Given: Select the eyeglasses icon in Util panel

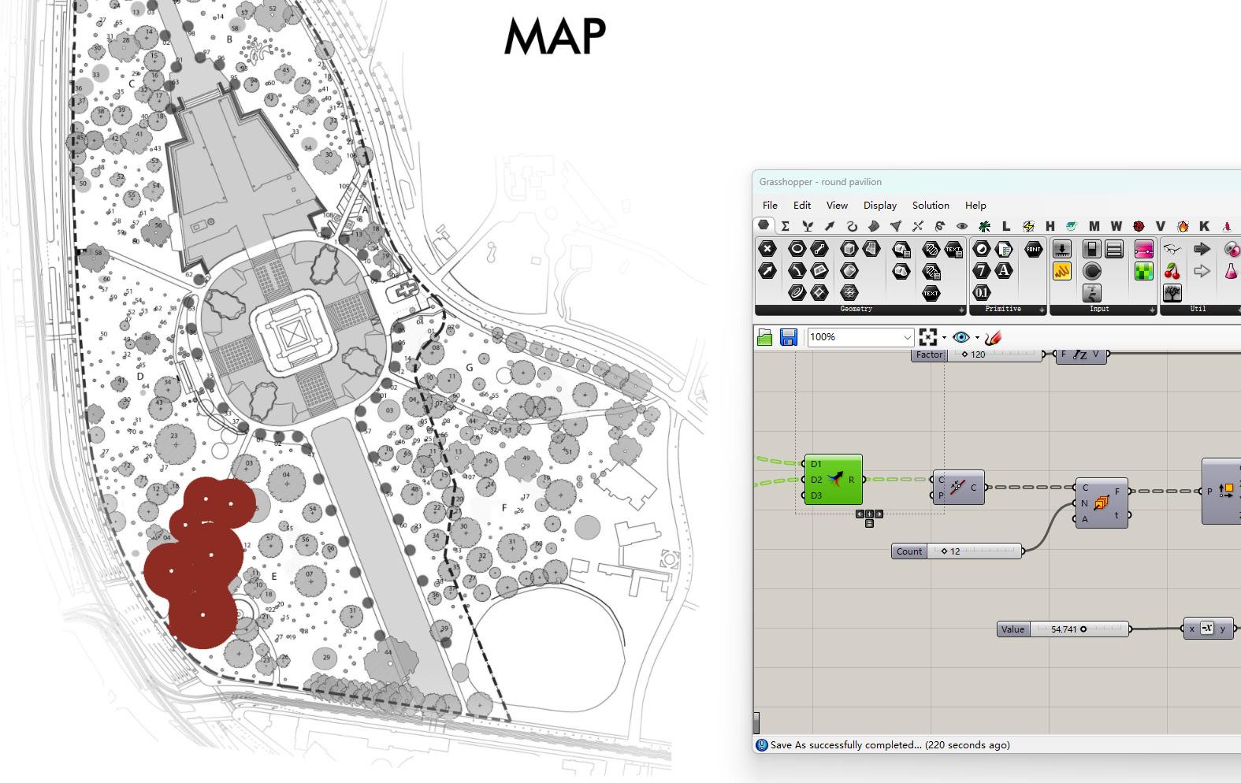Looking at the screenshot, I should 1172,249.
